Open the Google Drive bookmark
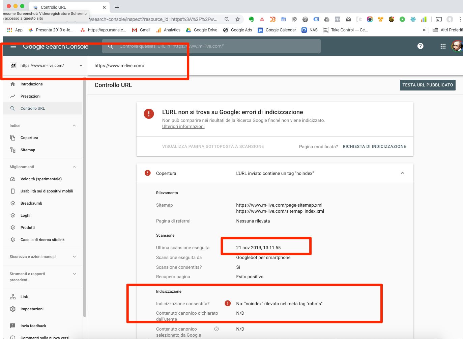This screenshot has height=339, width=463. [x=201, y=30]
